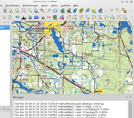Screen dimensions: 134x118
Task: Click the greyed Copy Features icon
Action: 4,17
